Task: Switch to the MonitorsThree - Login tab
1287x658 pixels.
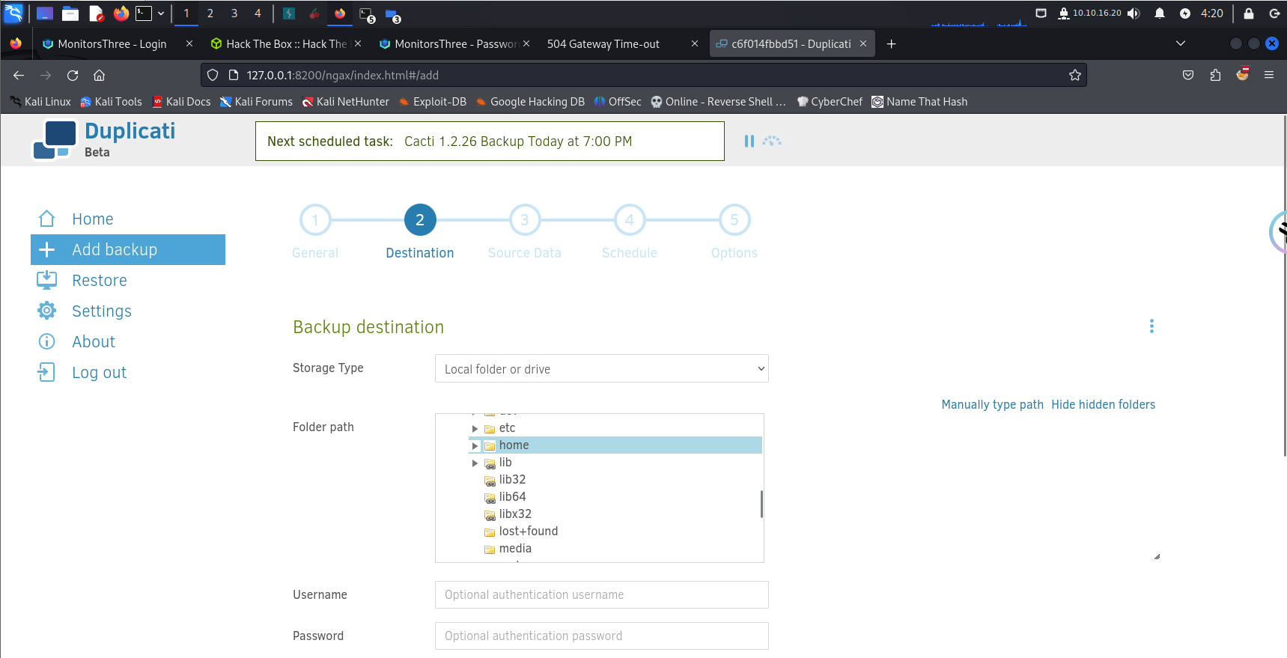Action: [x=112, y=44]
